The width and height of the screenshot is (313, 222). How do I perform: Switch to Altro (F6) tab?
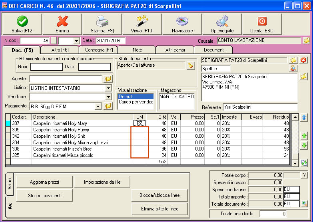pyautogui.click(x=60, y=50)
